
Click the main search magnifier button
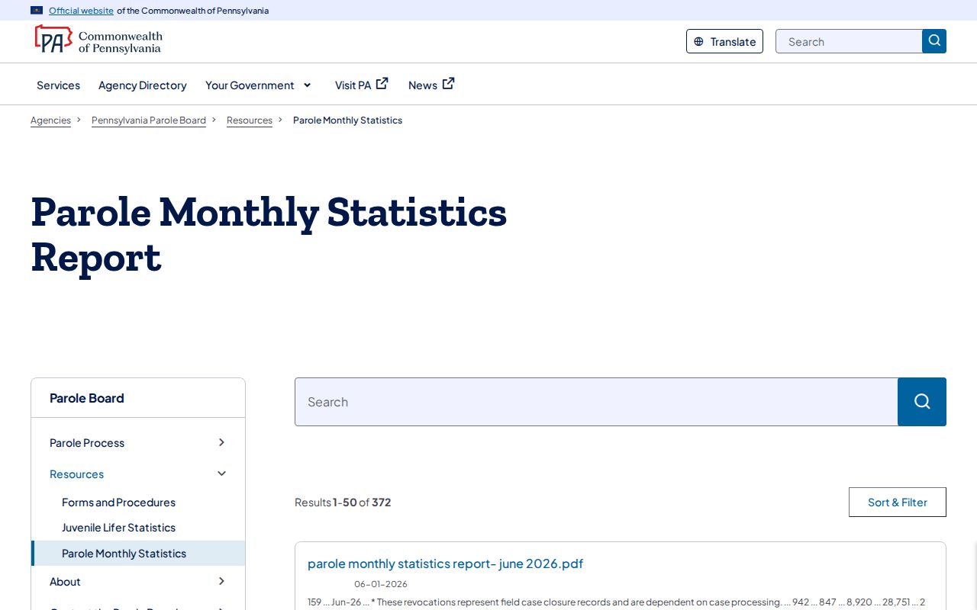[x=922, y=402]
